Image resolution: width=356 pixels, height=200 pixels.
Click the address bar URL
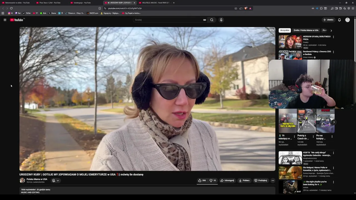[125, 8]
